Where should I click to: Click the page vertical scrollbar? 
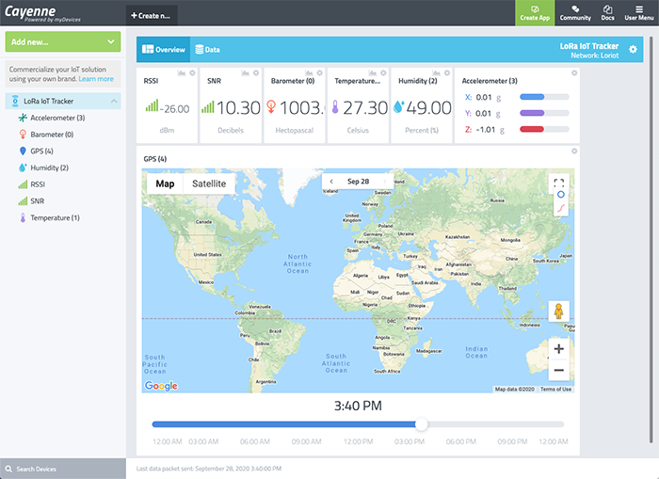[651, 239]
